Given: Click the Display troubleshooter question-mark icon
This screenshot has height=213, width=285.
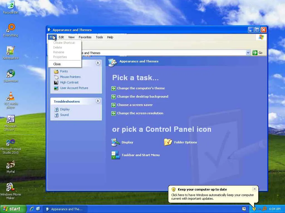Looking at the screenshot, I should [x=56, y=109].
